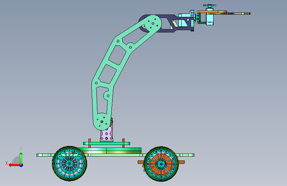This screenshot has height=186, width=287.
Task: Click the green Y axis arrow of triad
Action: click(21, 158)
